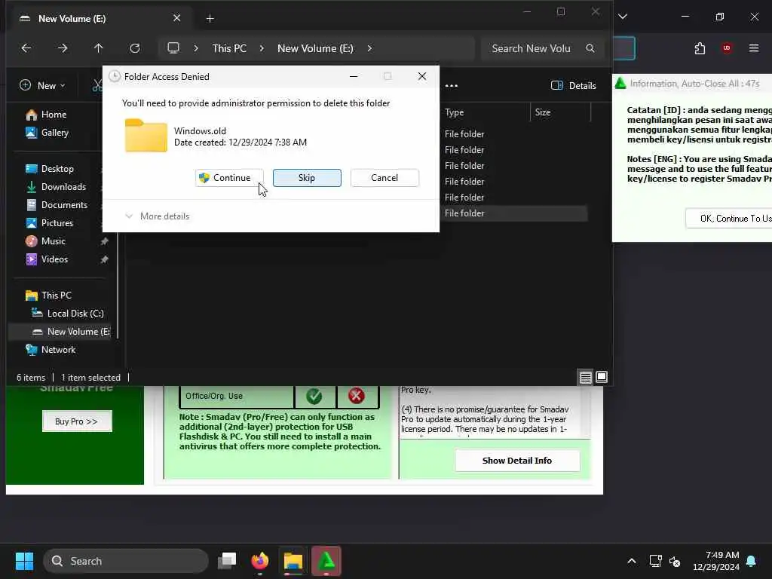Viewport: 772px width, 579px height.
Task: Click New Volume (E:) breadcrumb segment
Action: click(x=315, y=48)
